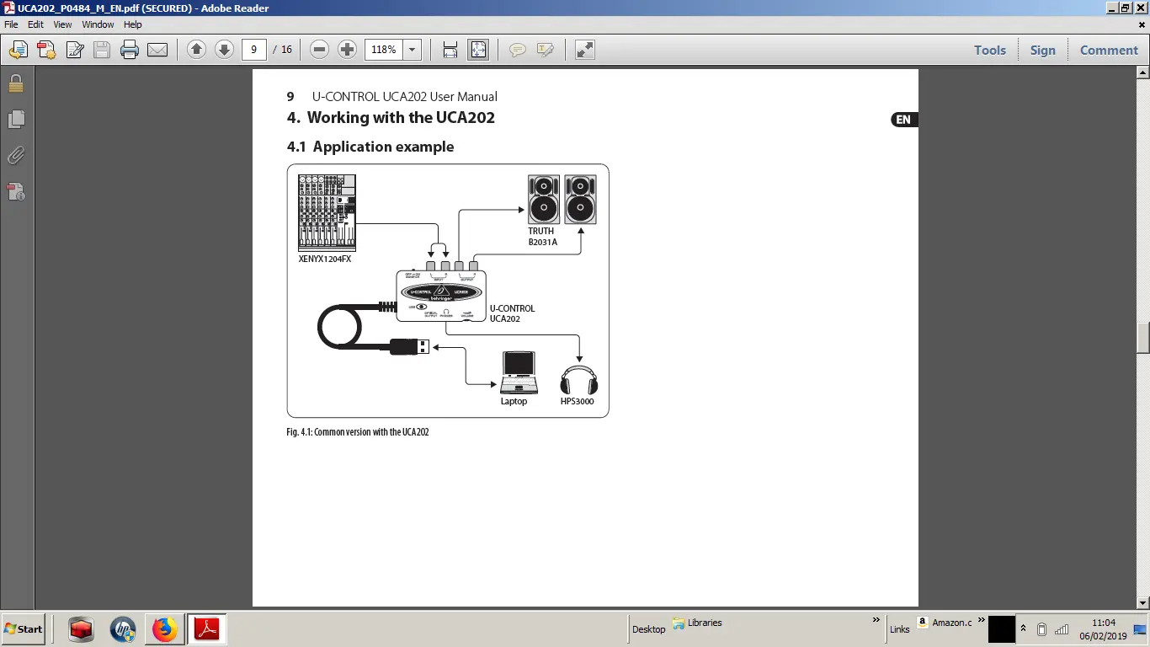Go to next page with down arrow

(224, 50)
